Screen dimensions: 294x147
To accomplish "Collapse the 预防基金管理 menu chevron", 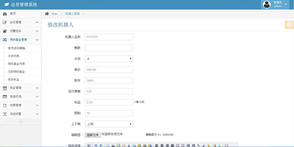I will pyautogui.click(x=37, y=40).
